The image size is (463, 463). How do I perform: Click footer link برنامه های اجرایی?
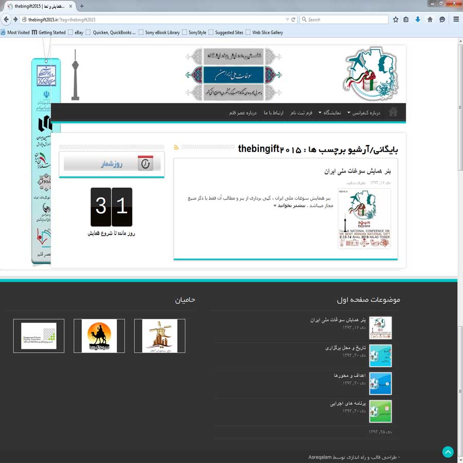point(348,403)
